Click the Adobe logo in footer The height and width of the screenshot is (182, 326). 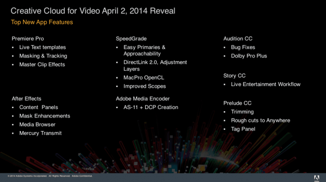[316, 178]
